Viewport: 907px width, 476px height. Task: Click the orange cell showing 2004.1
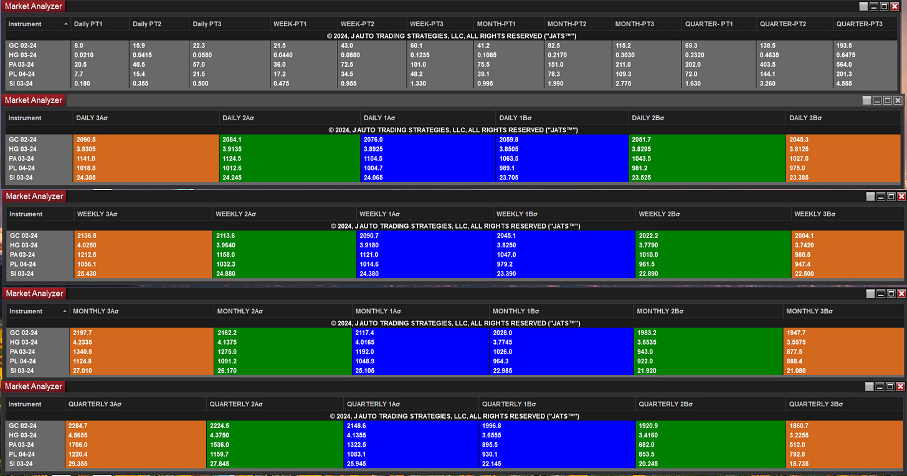pyautogui.click(x=847, y=236)
